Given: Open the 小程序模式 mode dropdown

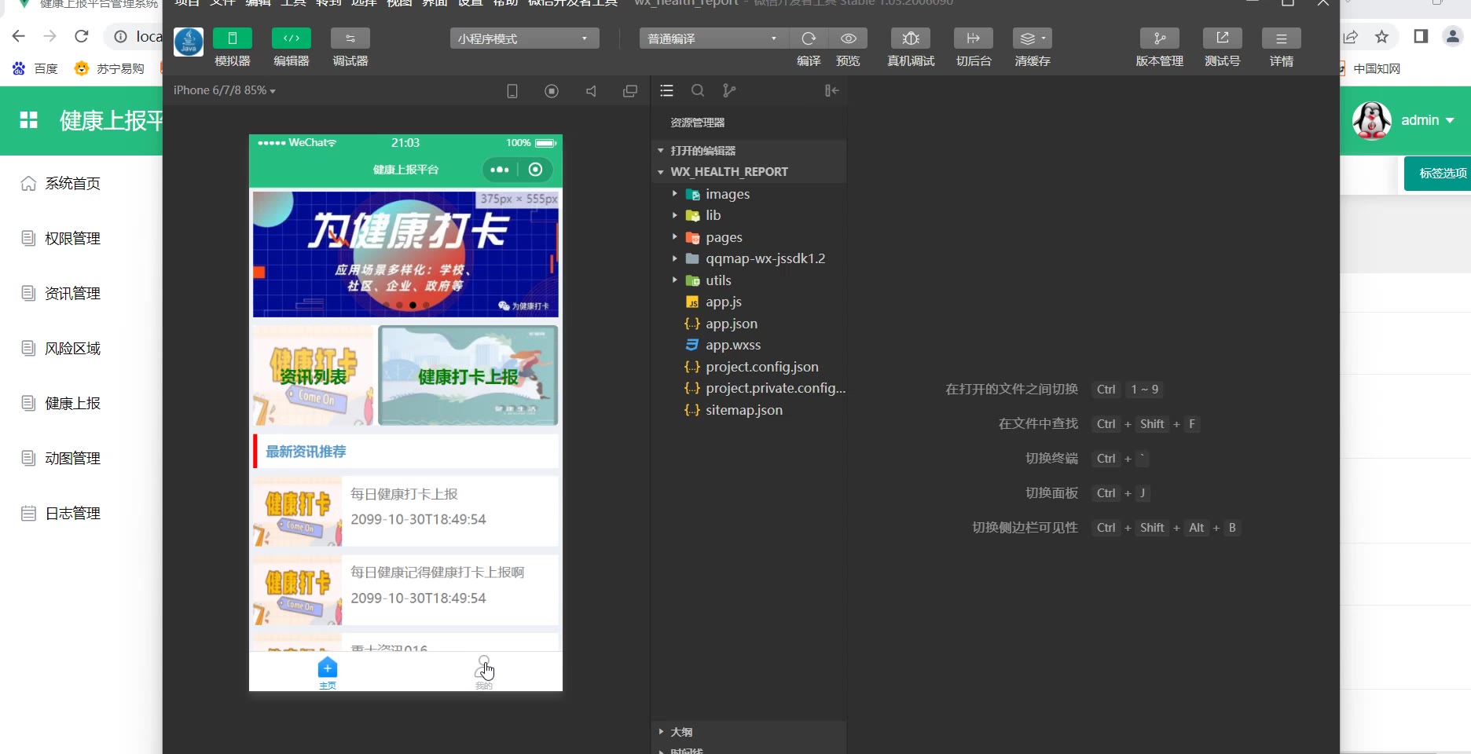Looking at the screenshot, I should [x=524, y=38].
